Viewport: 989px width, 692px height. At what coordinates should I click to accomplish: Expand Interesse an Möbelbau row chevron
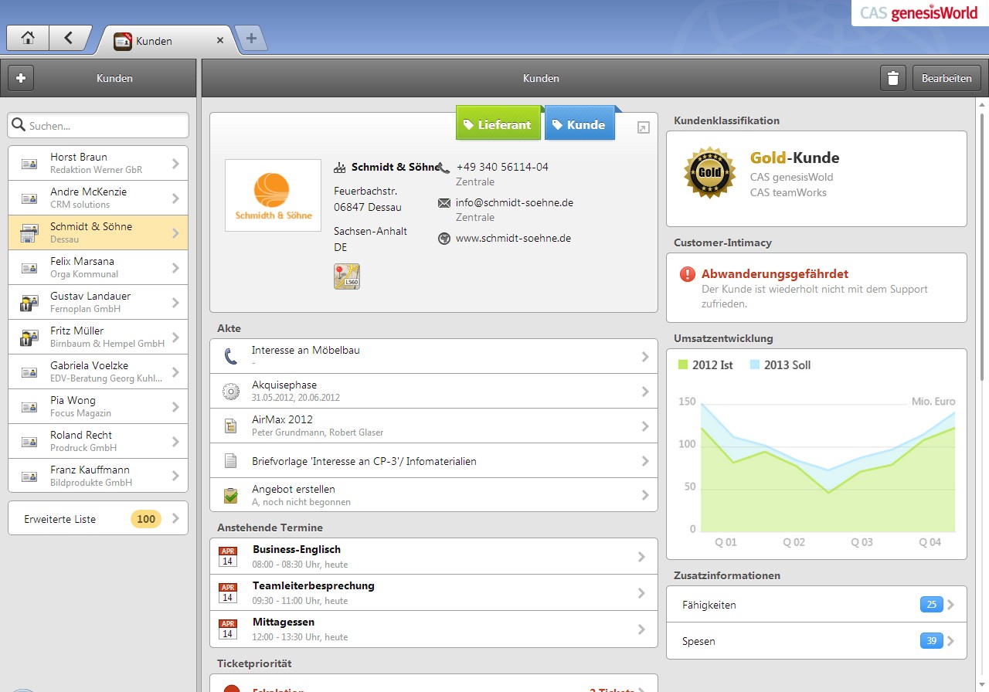[644, 356]
